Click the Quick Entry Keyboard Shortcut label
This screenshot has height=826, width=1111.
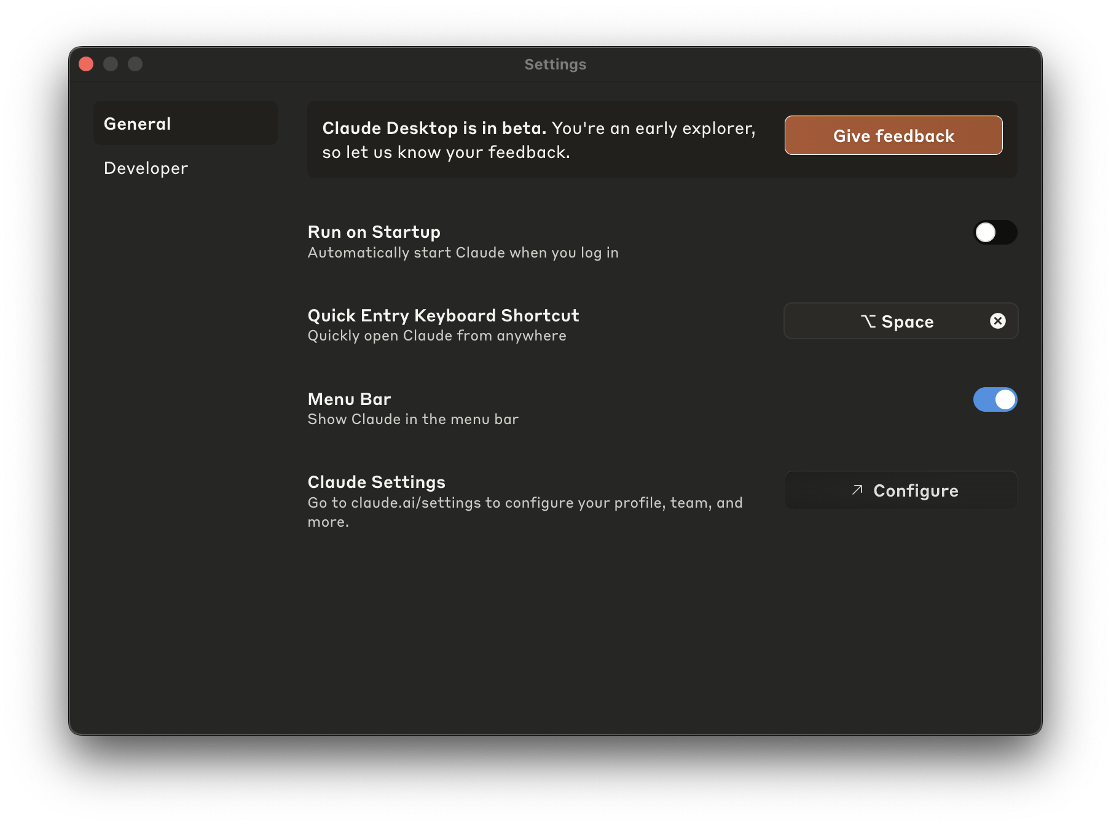tap(443, 315)
